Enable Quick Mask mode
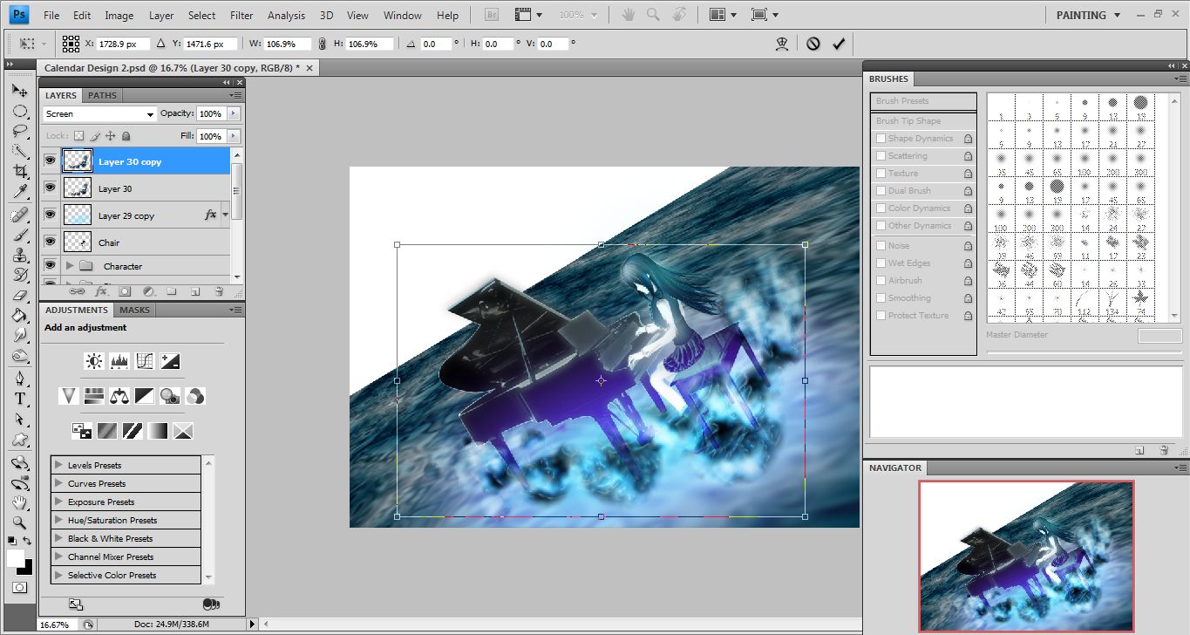The width and height of the screenshot is (1190, 635). pos(19,589)
